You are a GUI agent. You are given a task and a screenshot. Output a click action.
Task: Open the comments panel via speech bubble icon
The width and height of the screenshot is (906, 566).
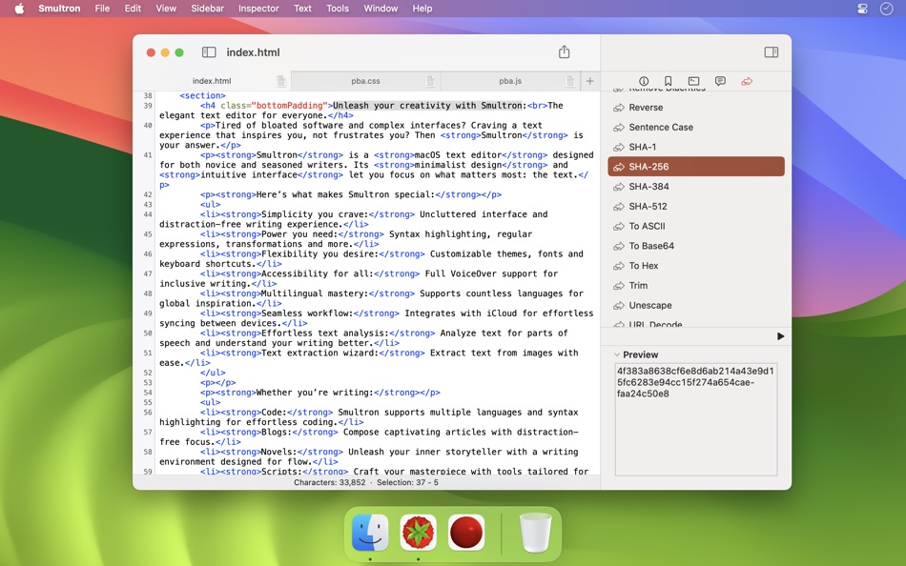coord(721,82)
